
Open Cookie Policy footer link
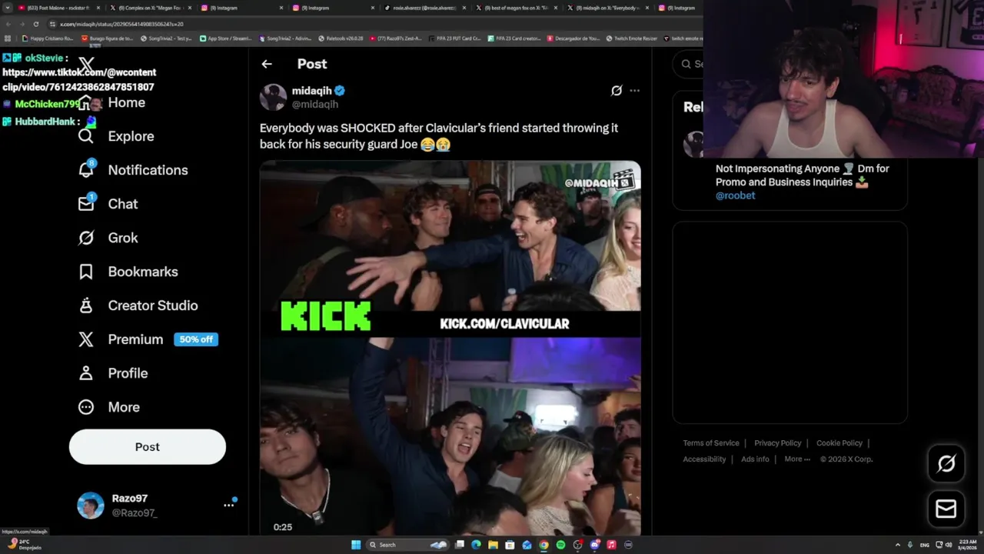(839, 443)
